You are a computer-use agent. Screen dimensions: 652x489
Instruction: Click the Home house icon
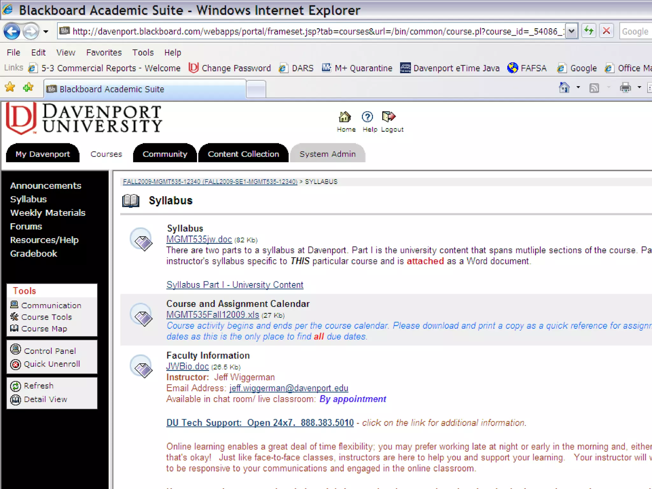(345, 117)
